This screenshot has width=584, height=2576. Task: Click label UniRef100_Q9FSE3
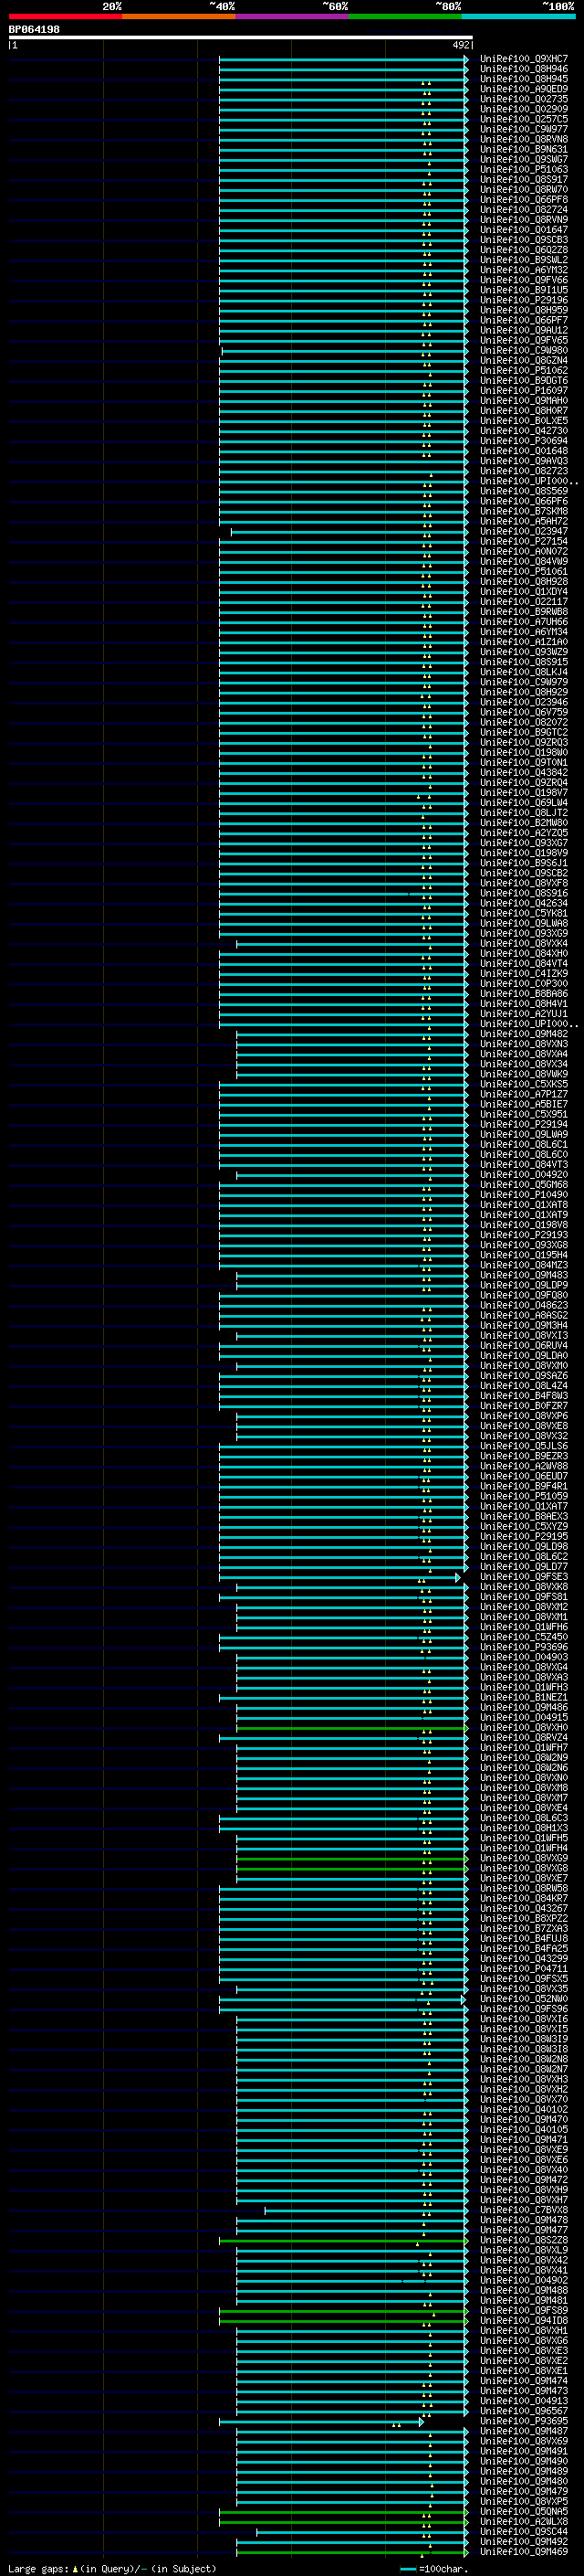tap(524, 1577)
